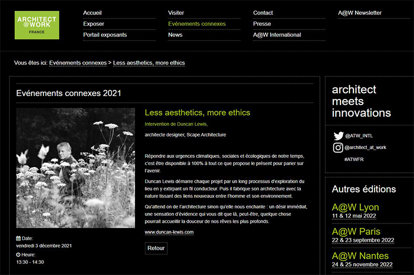Click Evénements connexes 2021 heading

click(69, 93)
